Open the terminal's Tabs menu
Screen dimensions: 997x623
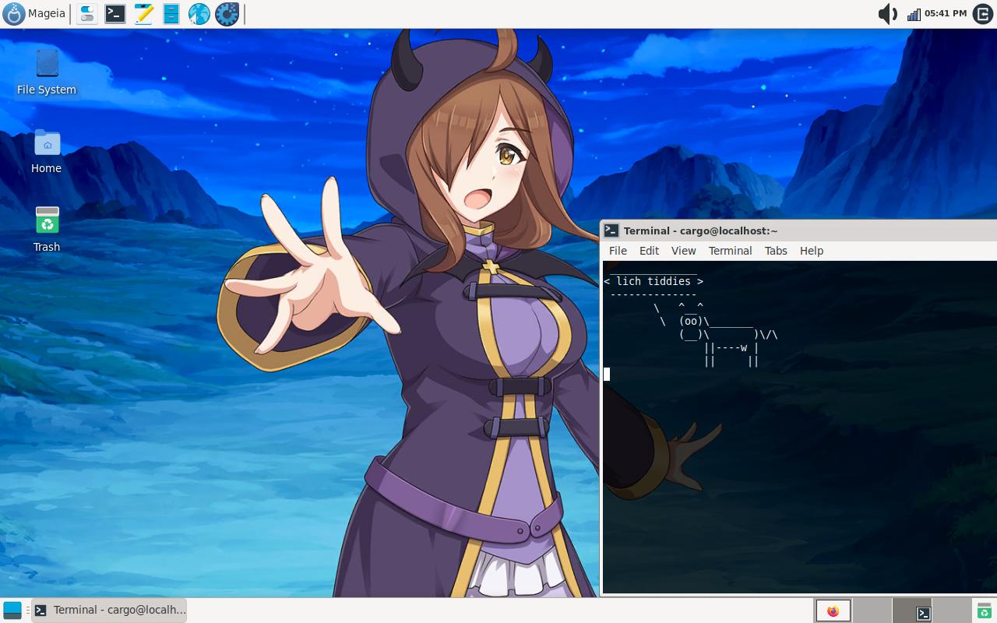click(x=776, y=251)
